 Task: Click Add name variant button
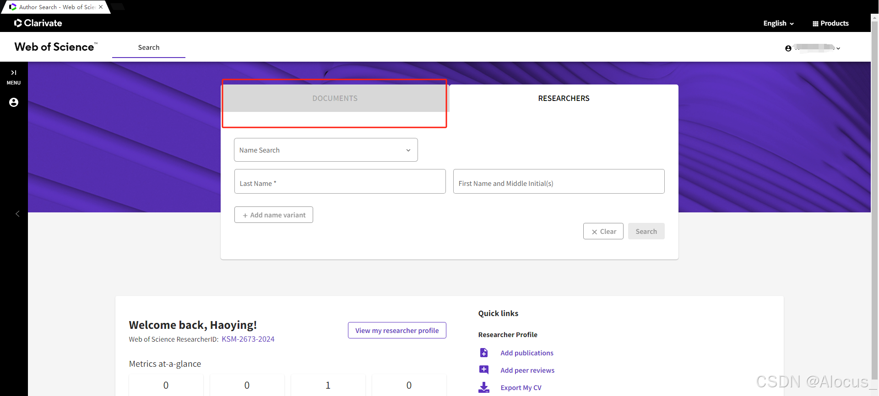pyautogui.click(x=274, y=215)
